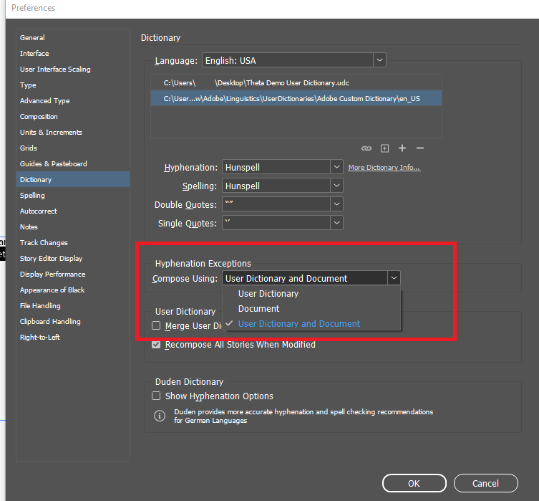Go to Units & Increments preferences
Screen dimensions: 539x501
tap(73, 133)
